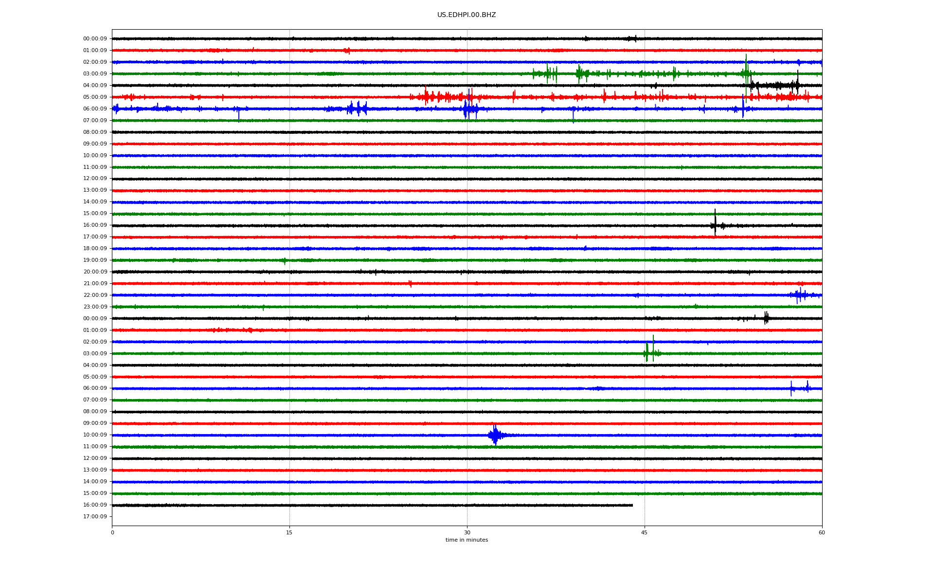Select the 20:00:09 row label
This screenshot has height=584, width=934.
coord(95,272)
